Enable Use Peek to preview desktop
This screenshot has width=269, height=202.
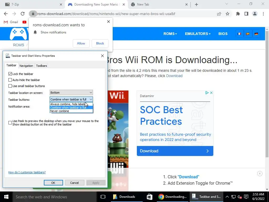(x=10, y=123)
